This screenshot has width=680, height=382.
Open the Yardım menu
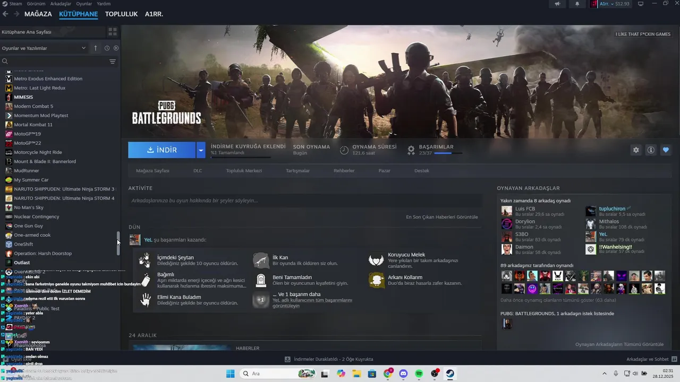[x=104, y=4]
